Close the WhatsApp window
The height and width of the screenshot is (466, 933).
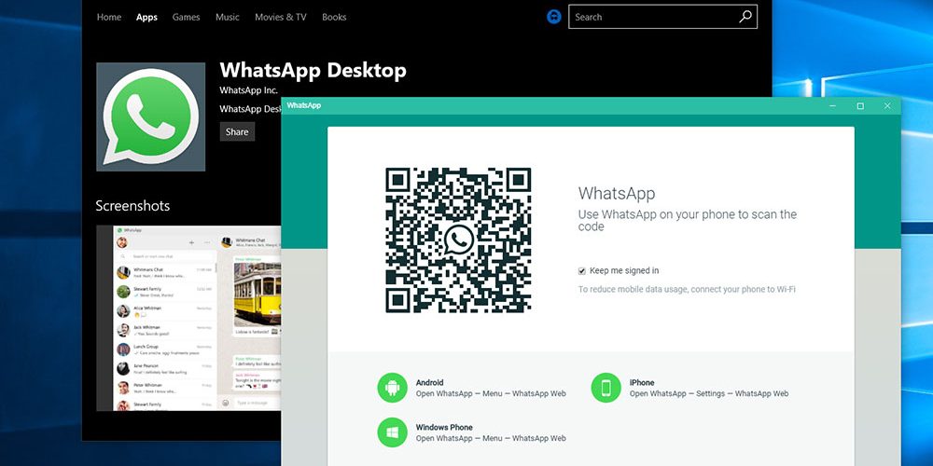(x=887, y=106)
